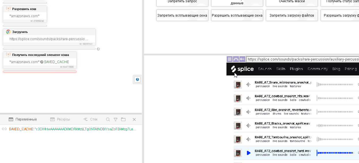Click the search icon in the variables panel

pyautogui.click(x=108, y=119)
